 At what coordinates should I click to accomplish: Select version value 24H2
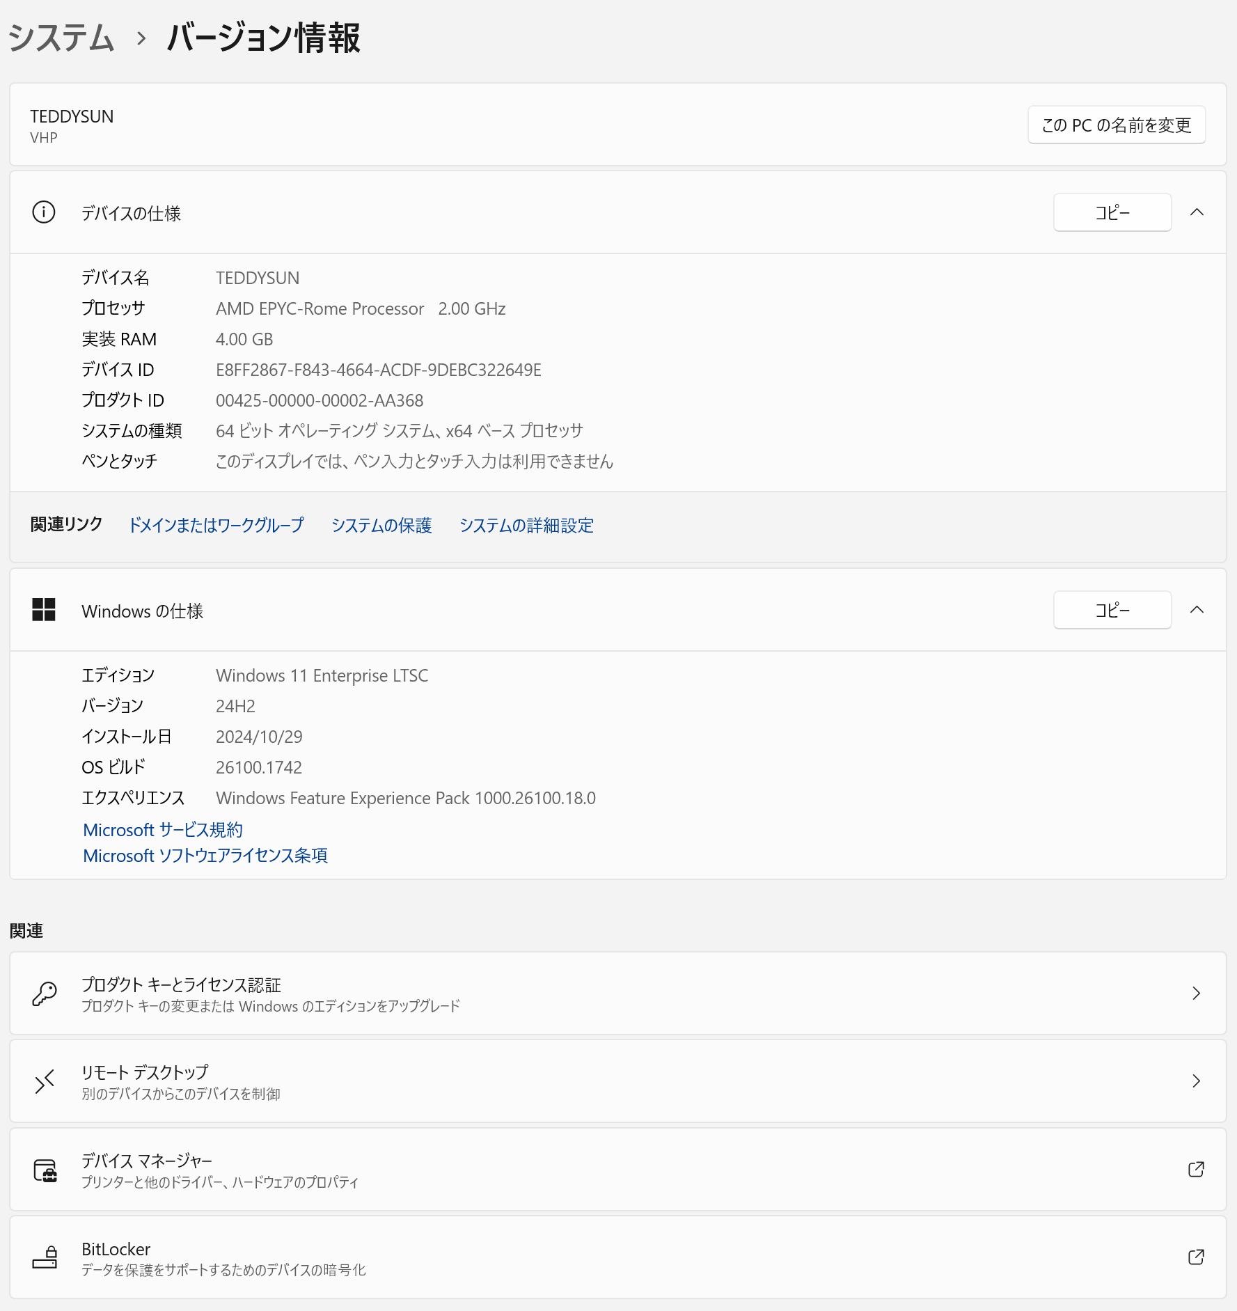(235, 706)
